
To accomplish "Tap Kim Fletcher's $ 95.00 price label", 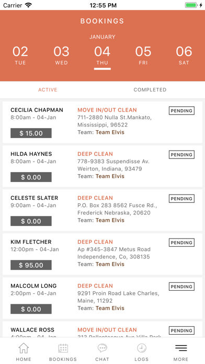I will [31, 265].
